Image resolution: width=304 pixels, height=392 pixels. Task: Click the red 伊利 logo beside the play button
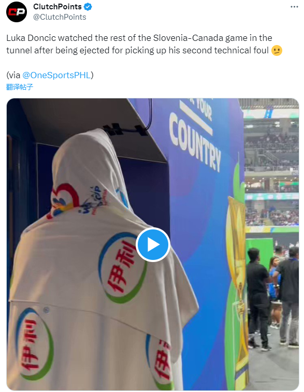[x=123, y=268]
